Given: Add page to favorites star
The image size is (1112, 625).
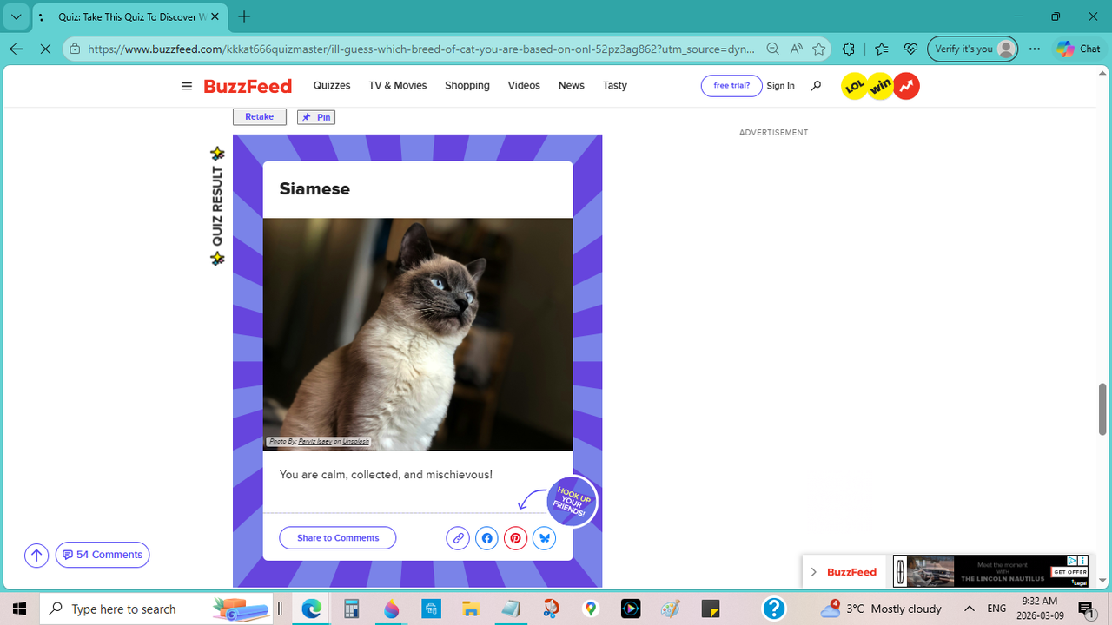Looking at the screenshot, I should tap(818, 49).
